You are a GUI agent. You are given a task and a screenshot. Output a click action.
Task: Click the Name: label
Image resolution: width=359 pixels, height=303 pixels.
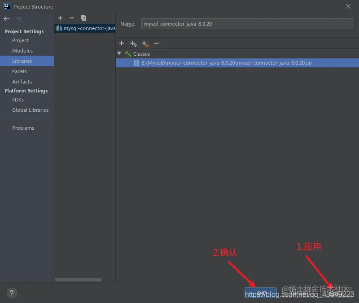128,24
